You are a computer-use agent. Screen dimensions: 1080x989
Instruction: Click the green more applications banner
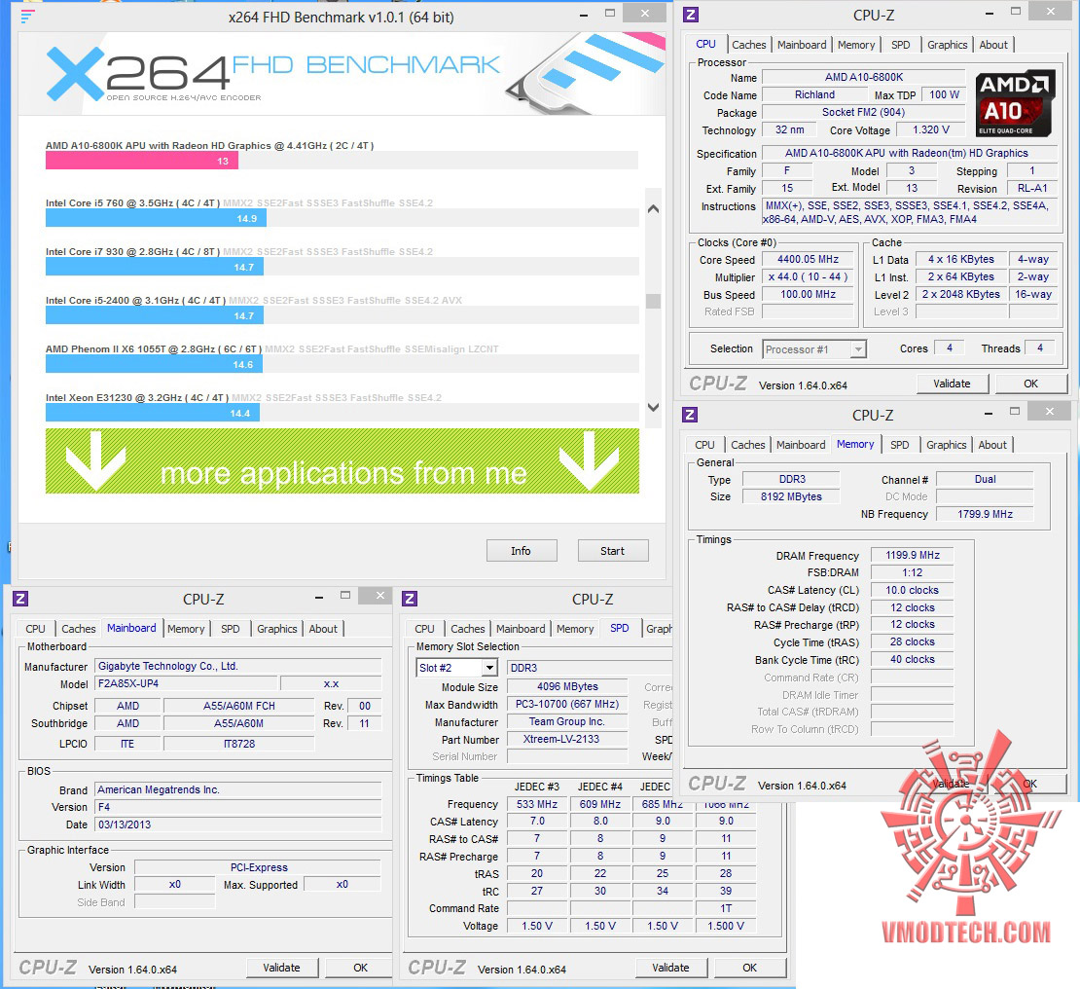(342, 460)
